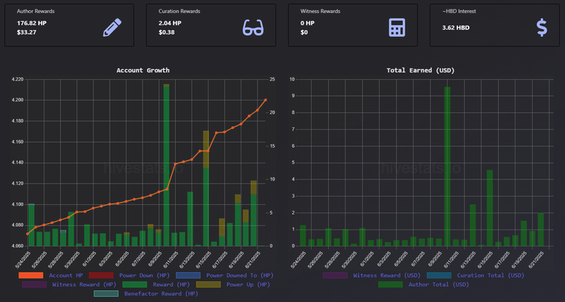The width and height of the screenshot is (565, 302).
Task: Click the first orange data point on Account HP line
Action: point(27,234)
